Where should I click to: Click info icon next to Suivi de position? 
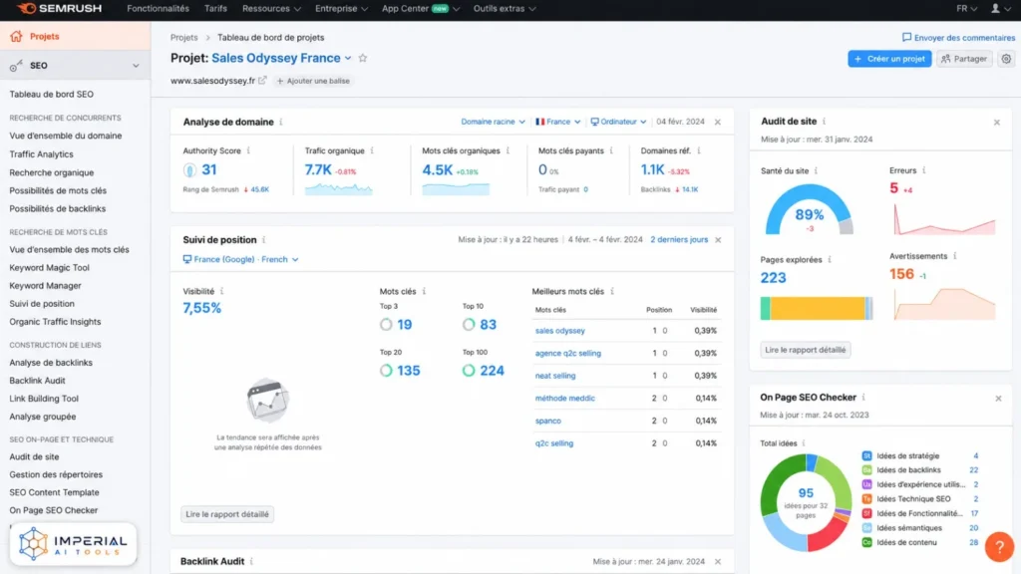pyautogui.click(x=263, y=239)
